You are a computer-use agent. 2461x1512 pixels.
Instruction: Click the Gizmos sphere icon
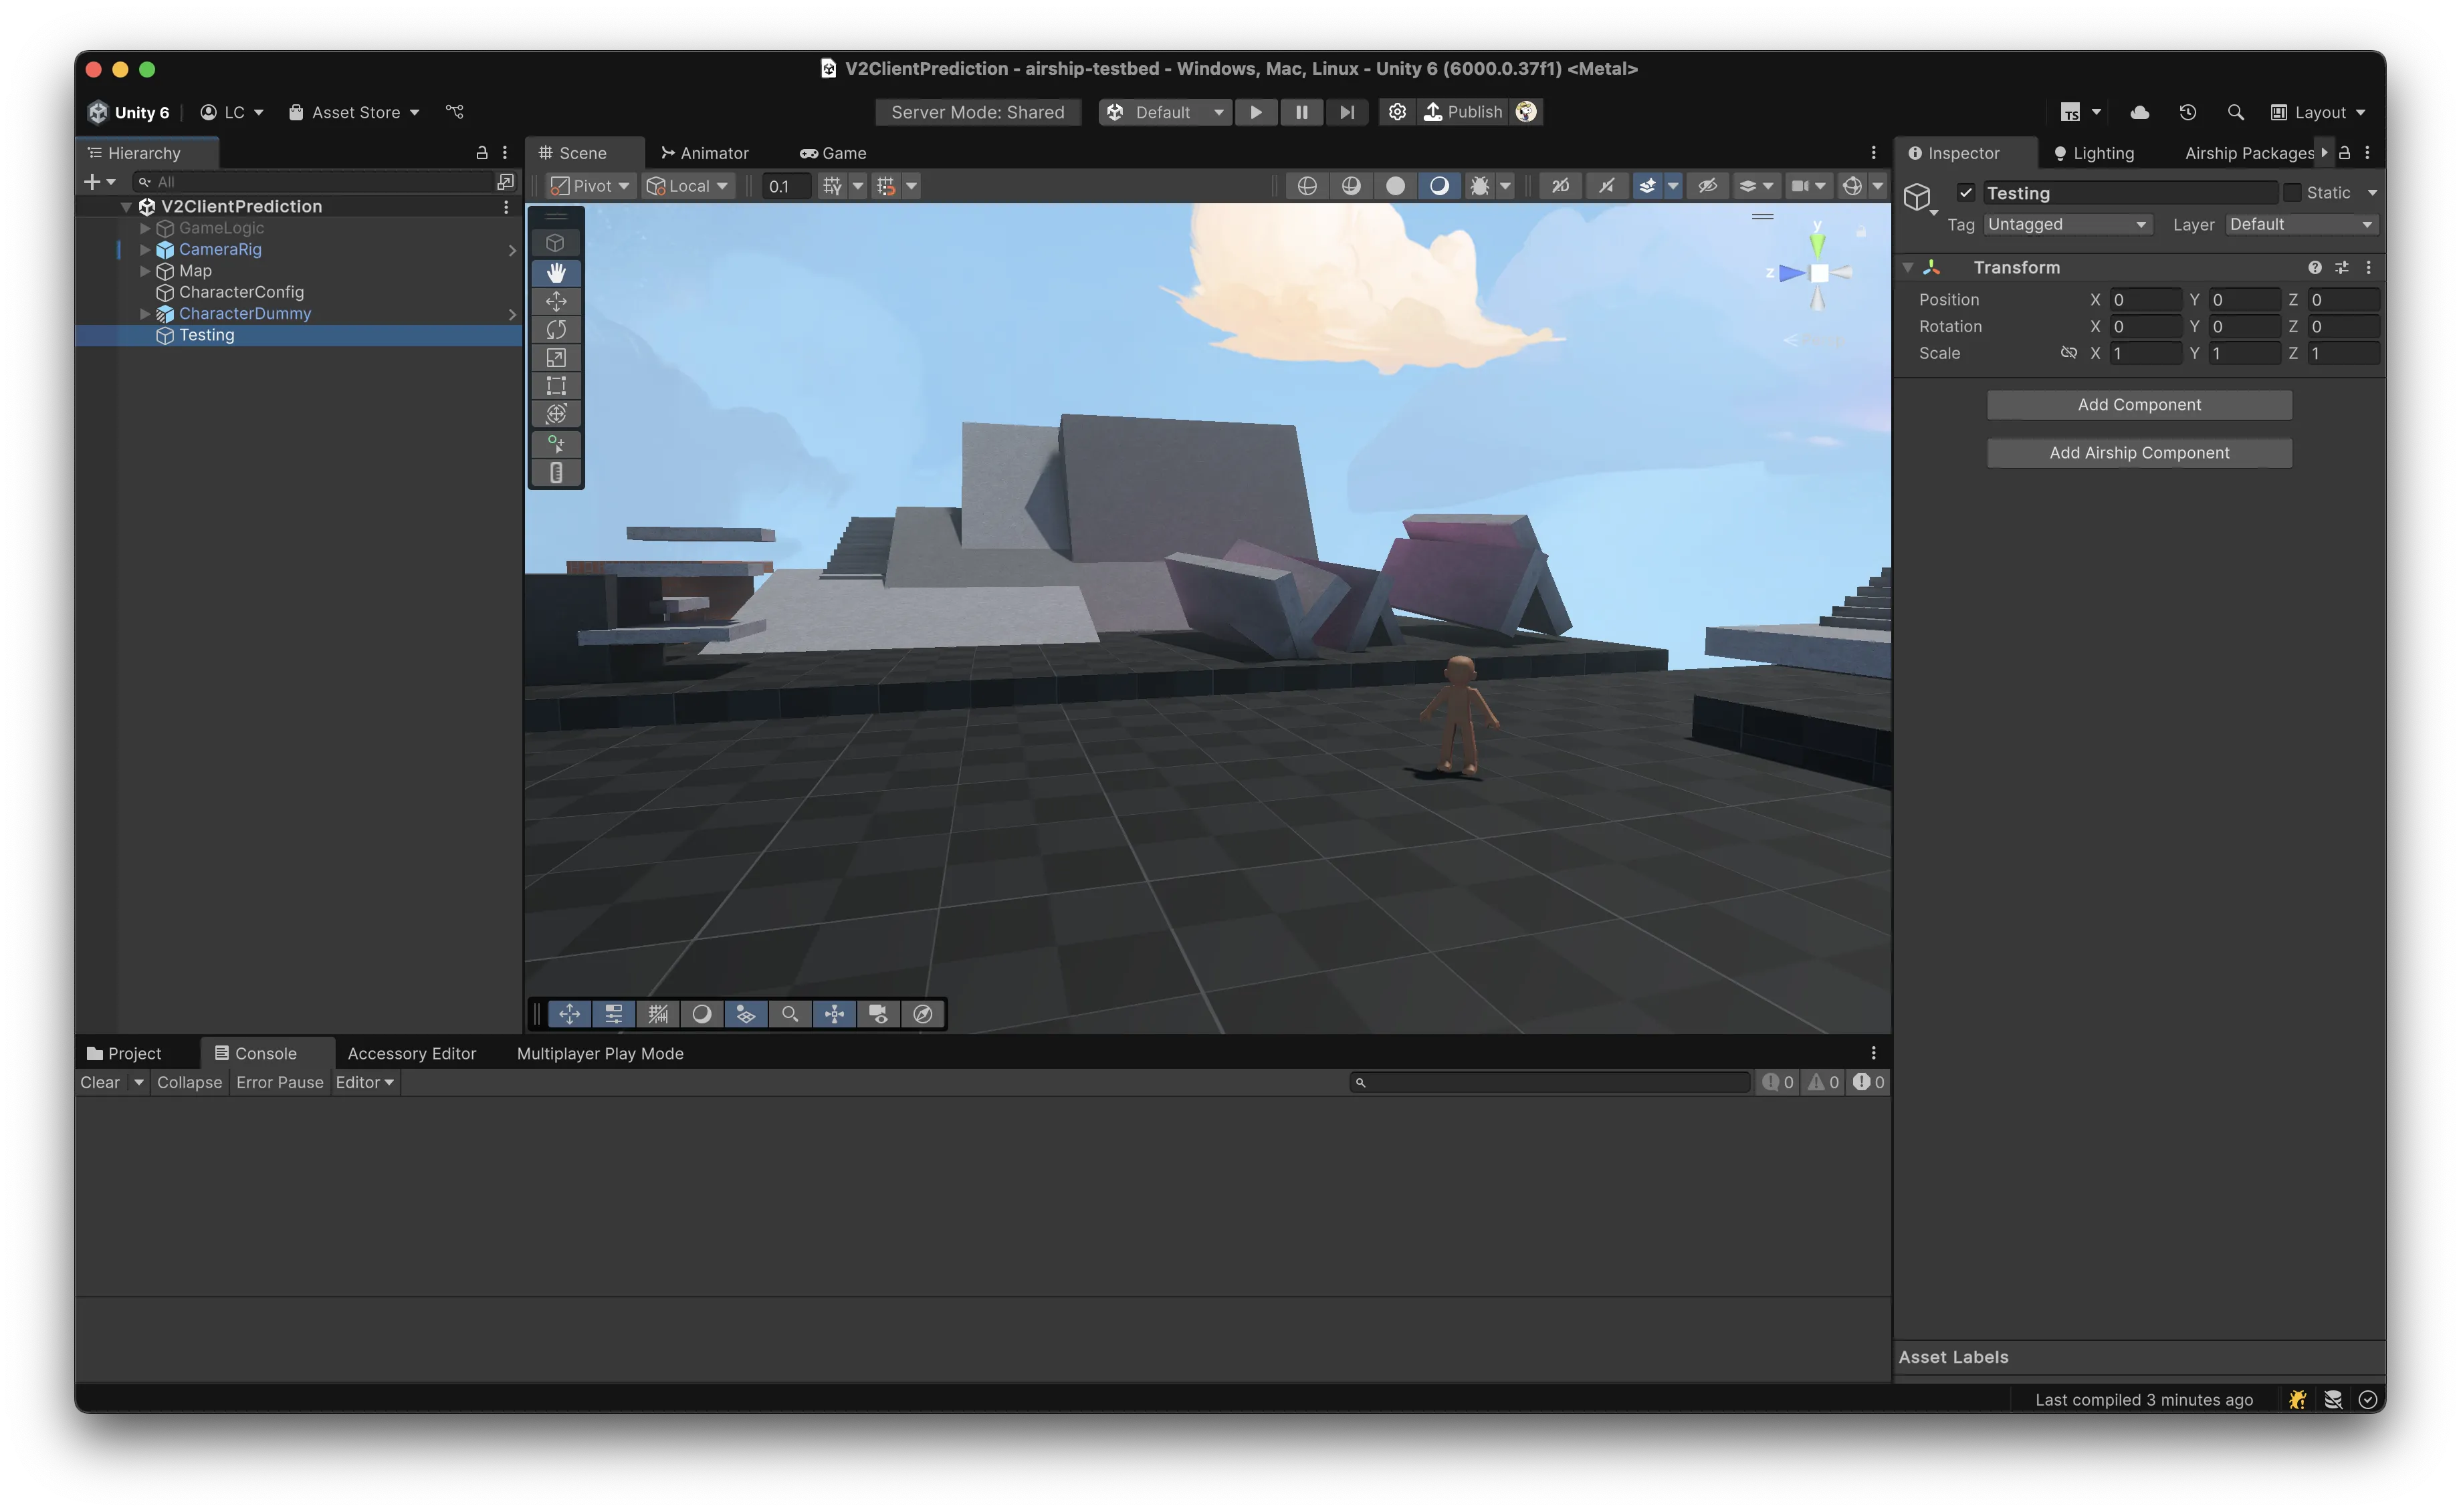tap(1852, 186)
